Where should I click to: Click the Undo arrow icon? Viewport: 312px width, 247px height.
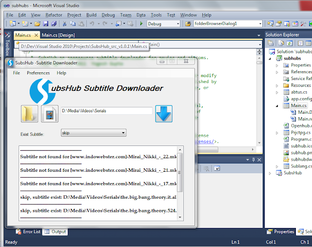point(92,24)
